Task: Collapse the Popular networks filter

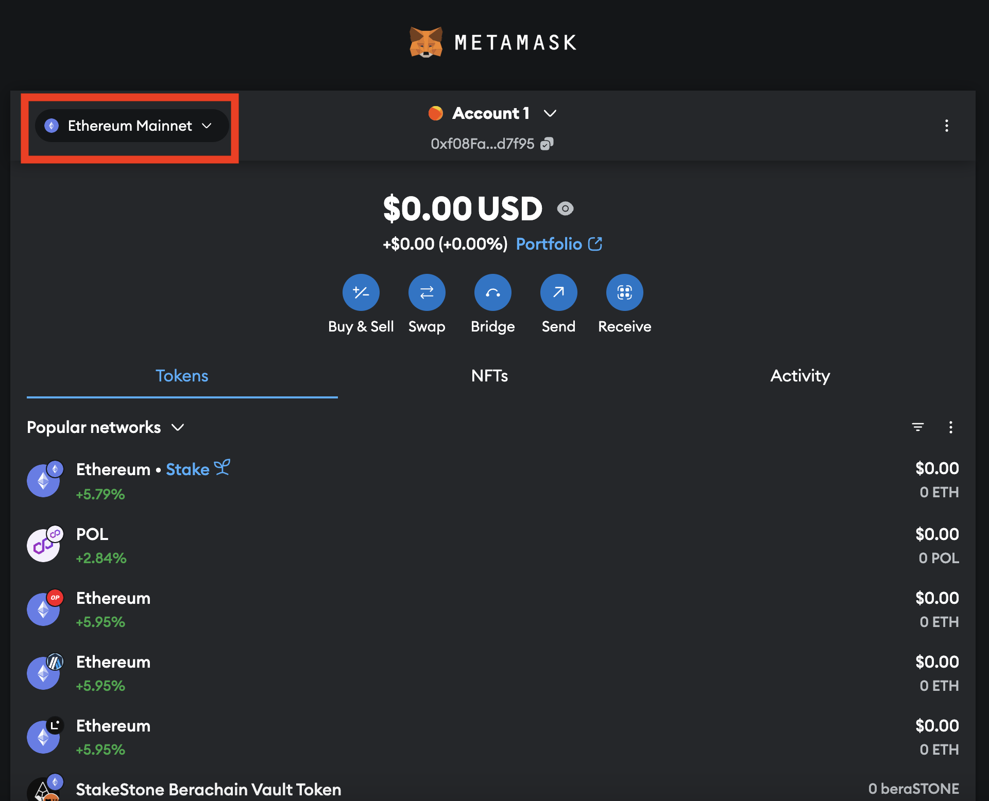Action: coord(177,427)
